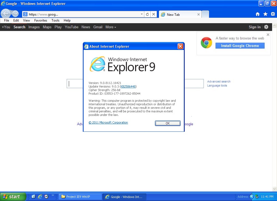
Task: Expand the More menu on the Google bar
Action: (111, 27)
